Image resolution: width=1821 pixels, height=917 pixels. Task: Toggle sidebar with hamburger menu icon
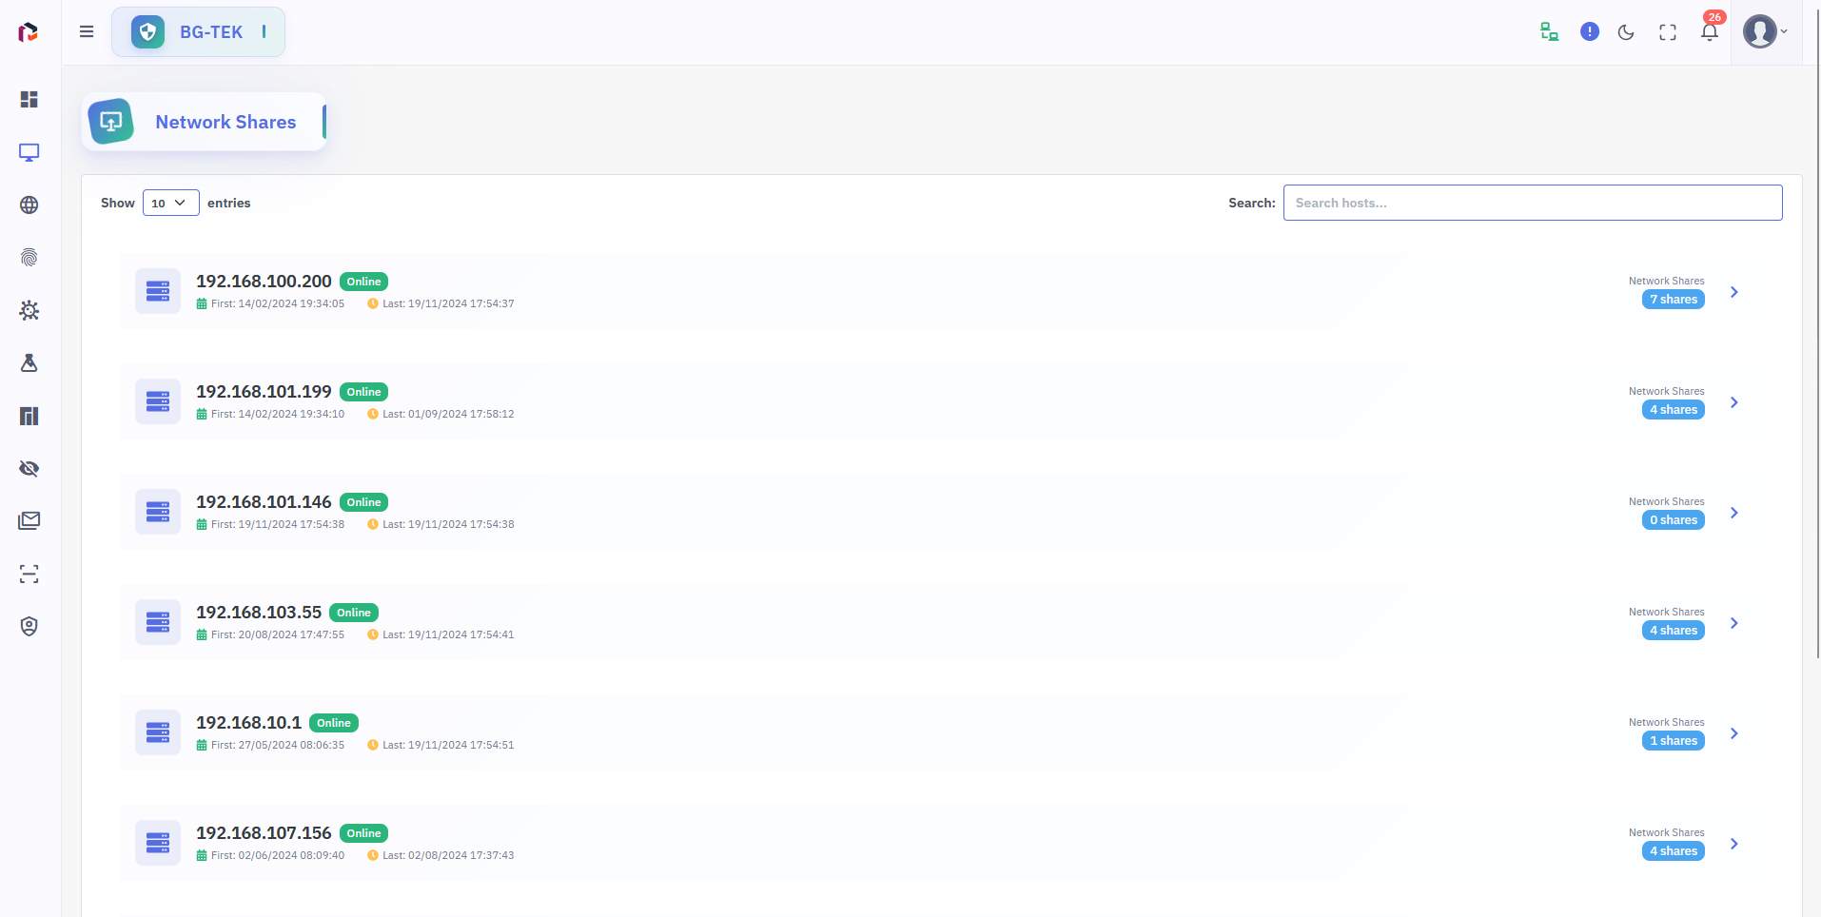coord(87,31)
